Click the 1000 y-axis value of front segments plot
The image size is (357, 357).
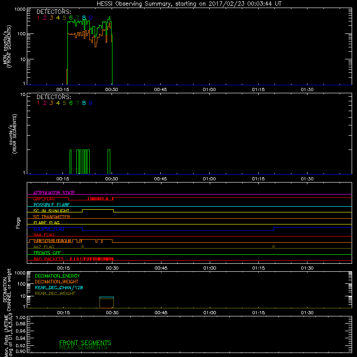pyautogui.click(x=20, y=9)
